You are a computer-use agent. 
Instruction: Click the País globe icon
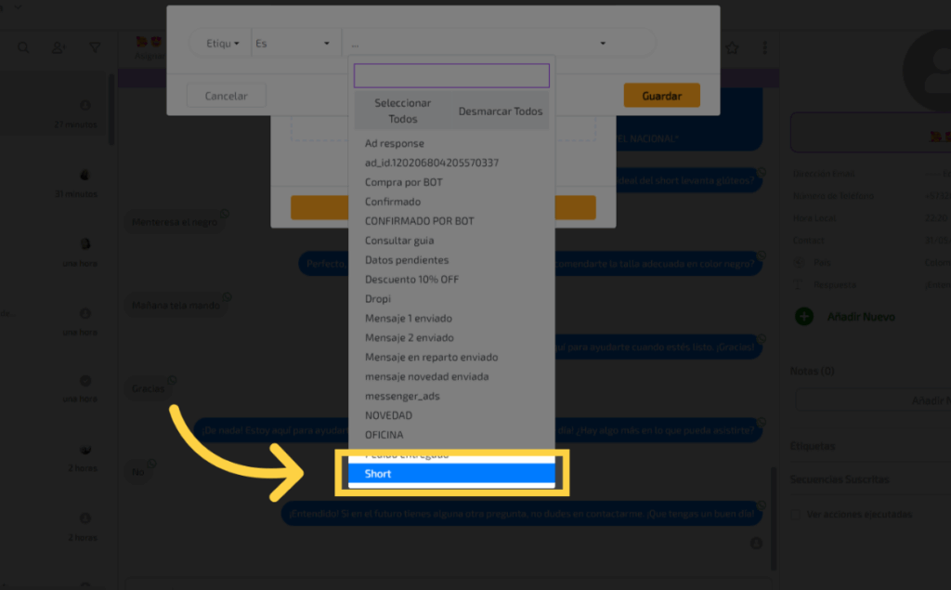(x=798, y=263)
